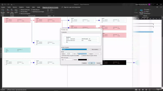Toggle Rótulos de Vínculos checkbox
This screenshot has width=163, height=91.
20,10
